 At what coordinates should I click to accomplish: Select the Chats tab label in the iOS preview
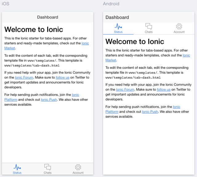pos(48,173)
